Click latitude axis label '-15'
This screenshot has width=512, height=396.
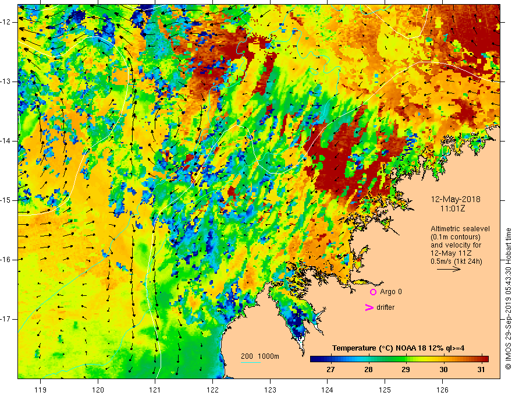tap(6, 200)
